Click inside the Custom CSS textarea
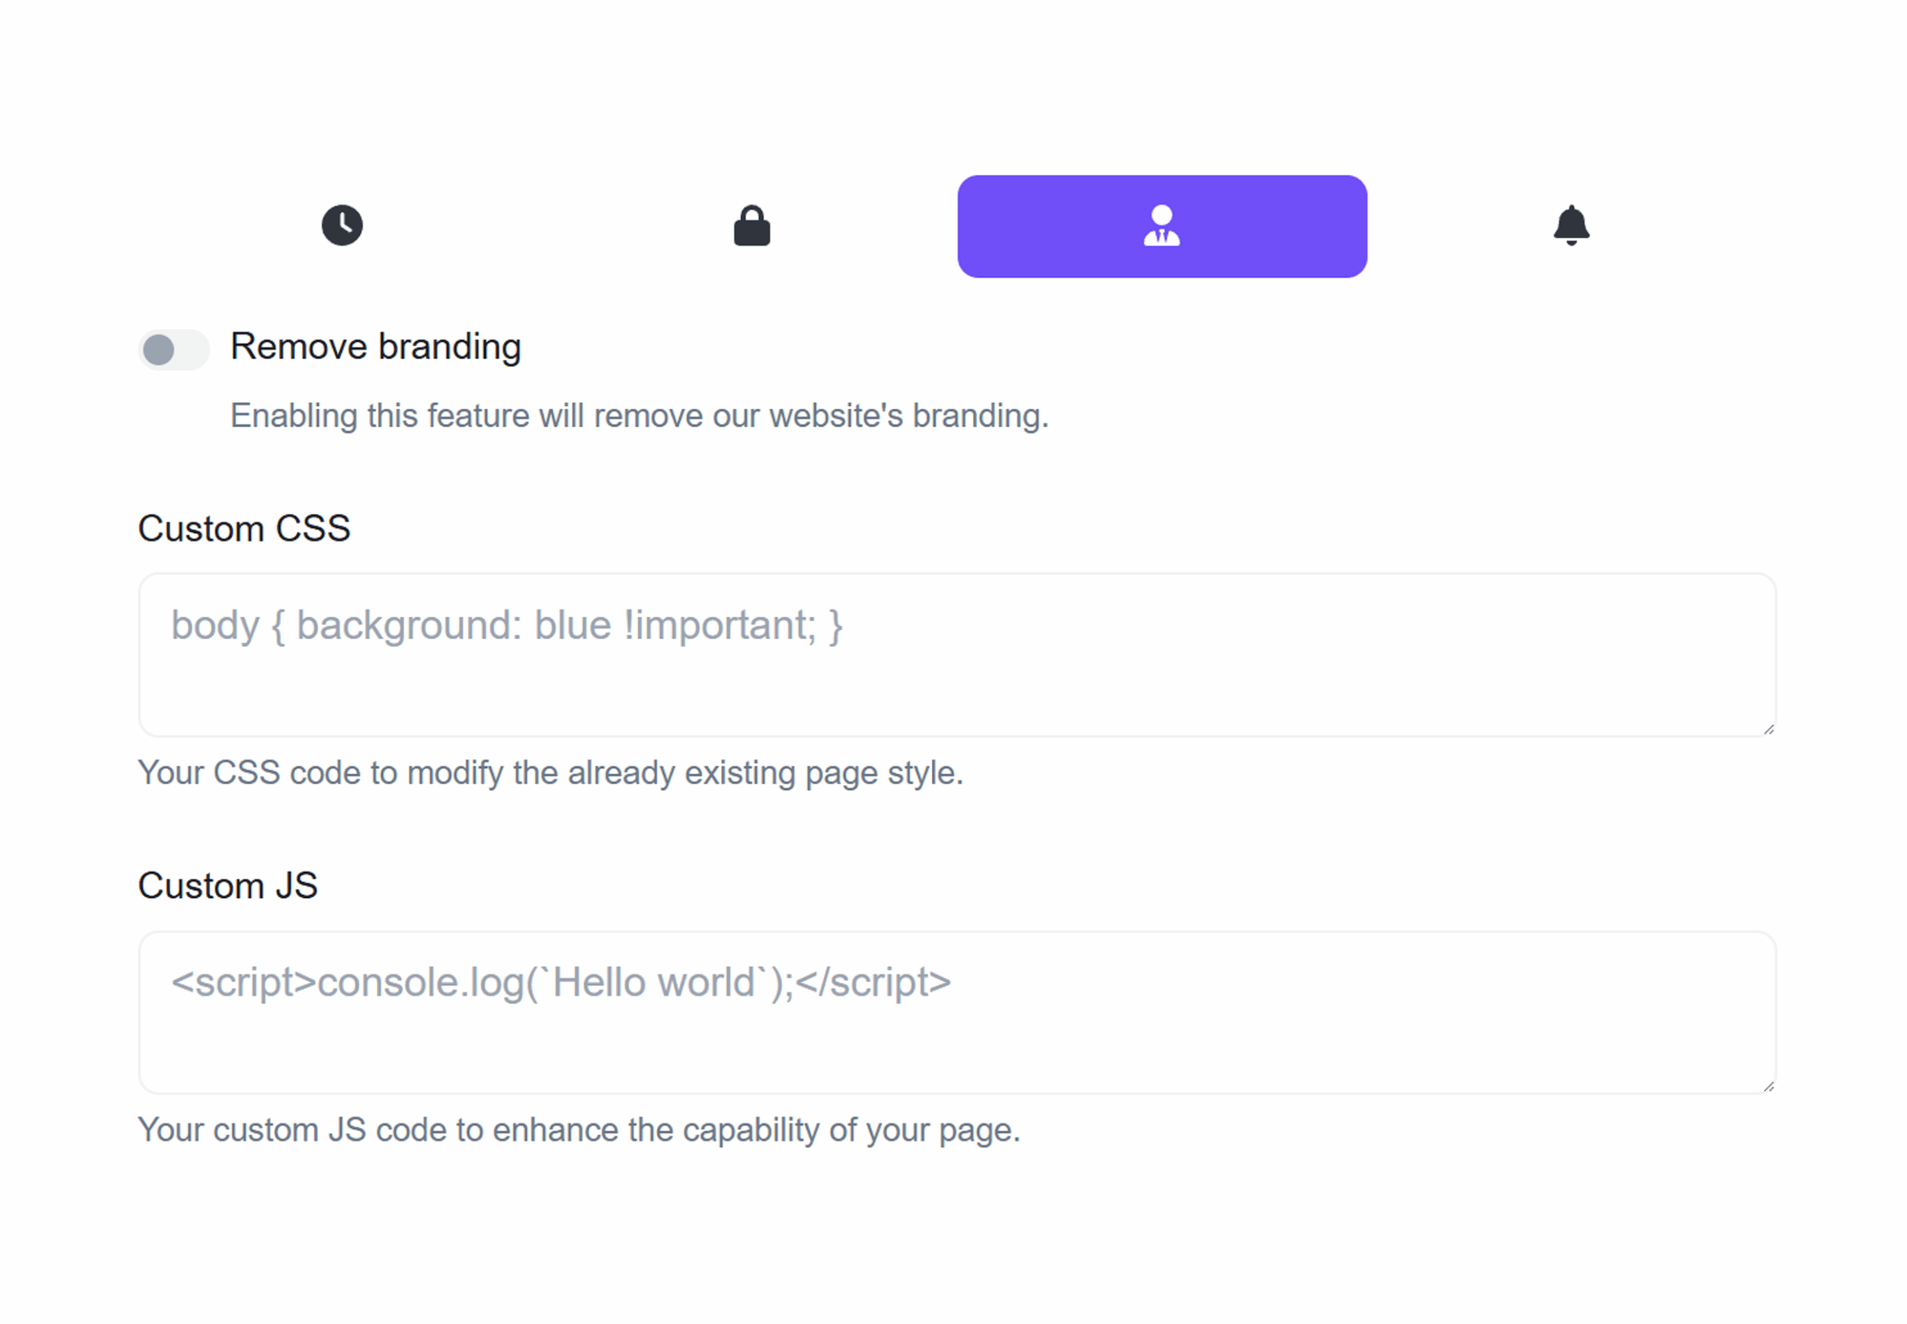The height and width of the screenshot is (1324, 1907). 956,655
